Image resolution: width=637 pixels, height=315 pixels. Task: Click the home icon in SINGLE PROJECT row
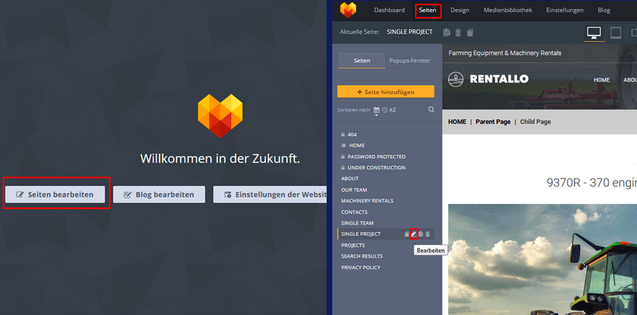(x=407, y=234)
